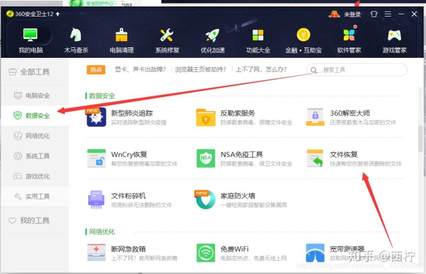This screenshot has width=426, height=274.
Task: Click the vertical scrollbar of the tool list
Action: pos(420,138)
